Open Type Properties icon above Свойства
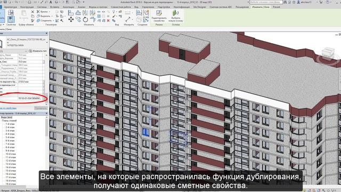The image size is (341, 192). 11,13
